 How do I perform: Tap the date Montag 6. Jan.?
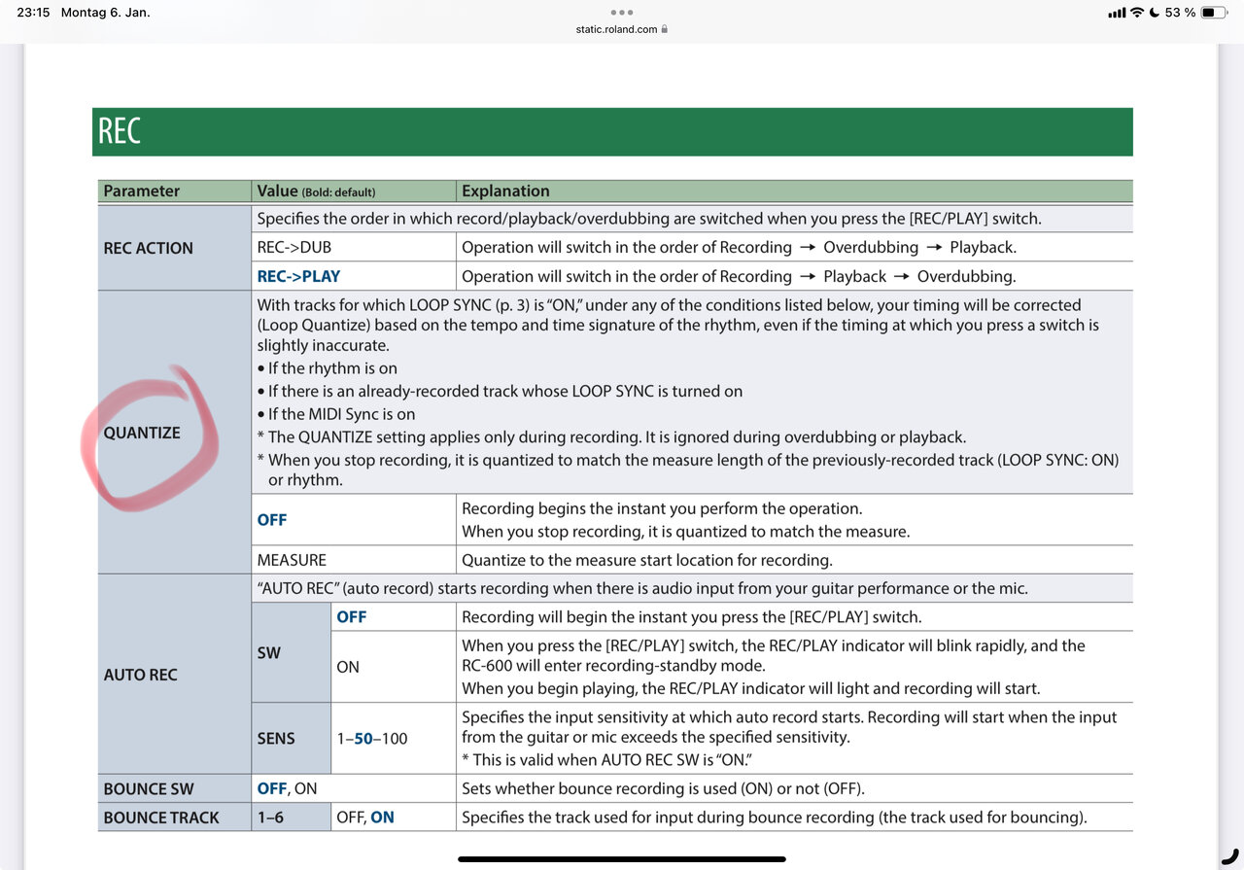tap(105, 13)
